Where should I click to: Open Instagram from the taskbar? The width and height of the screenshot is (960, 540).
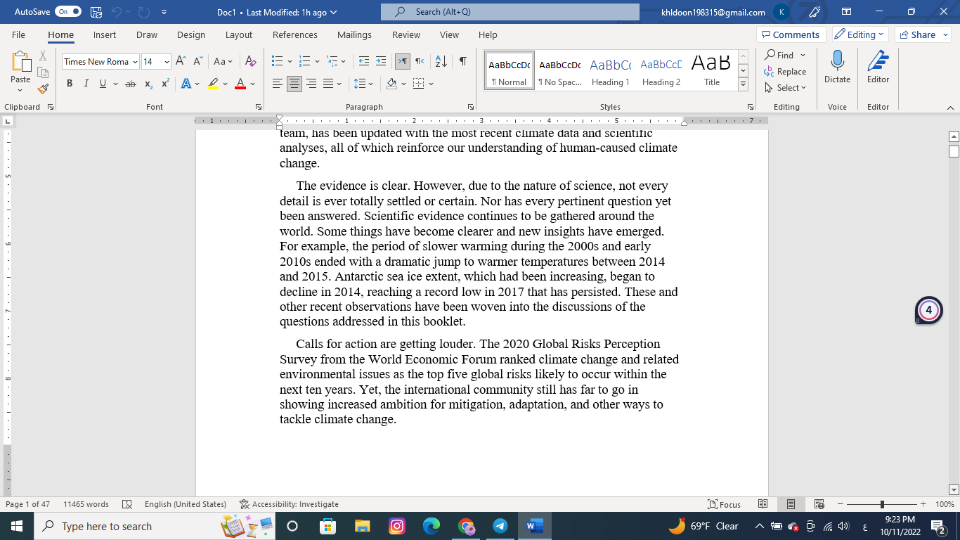[x=397, y=526]
